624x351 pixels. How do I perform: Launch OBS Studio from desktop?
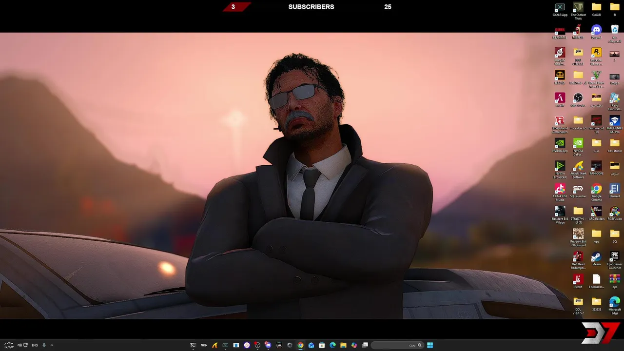(578, 100)
